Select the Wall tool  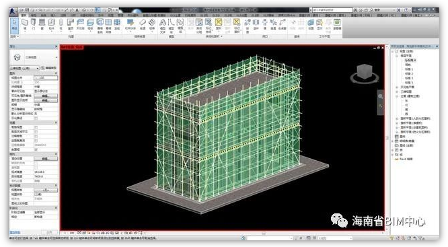[25, 25]
